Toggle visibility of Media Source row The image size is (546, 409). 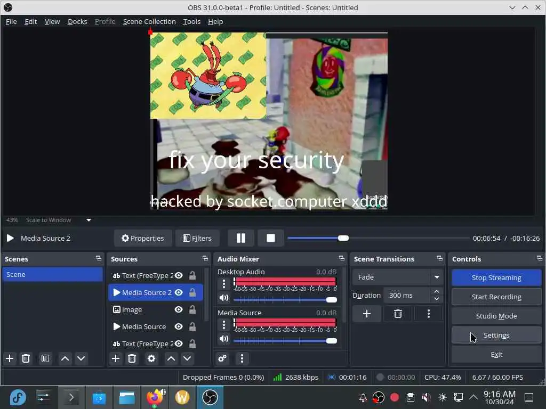[179, 326]
